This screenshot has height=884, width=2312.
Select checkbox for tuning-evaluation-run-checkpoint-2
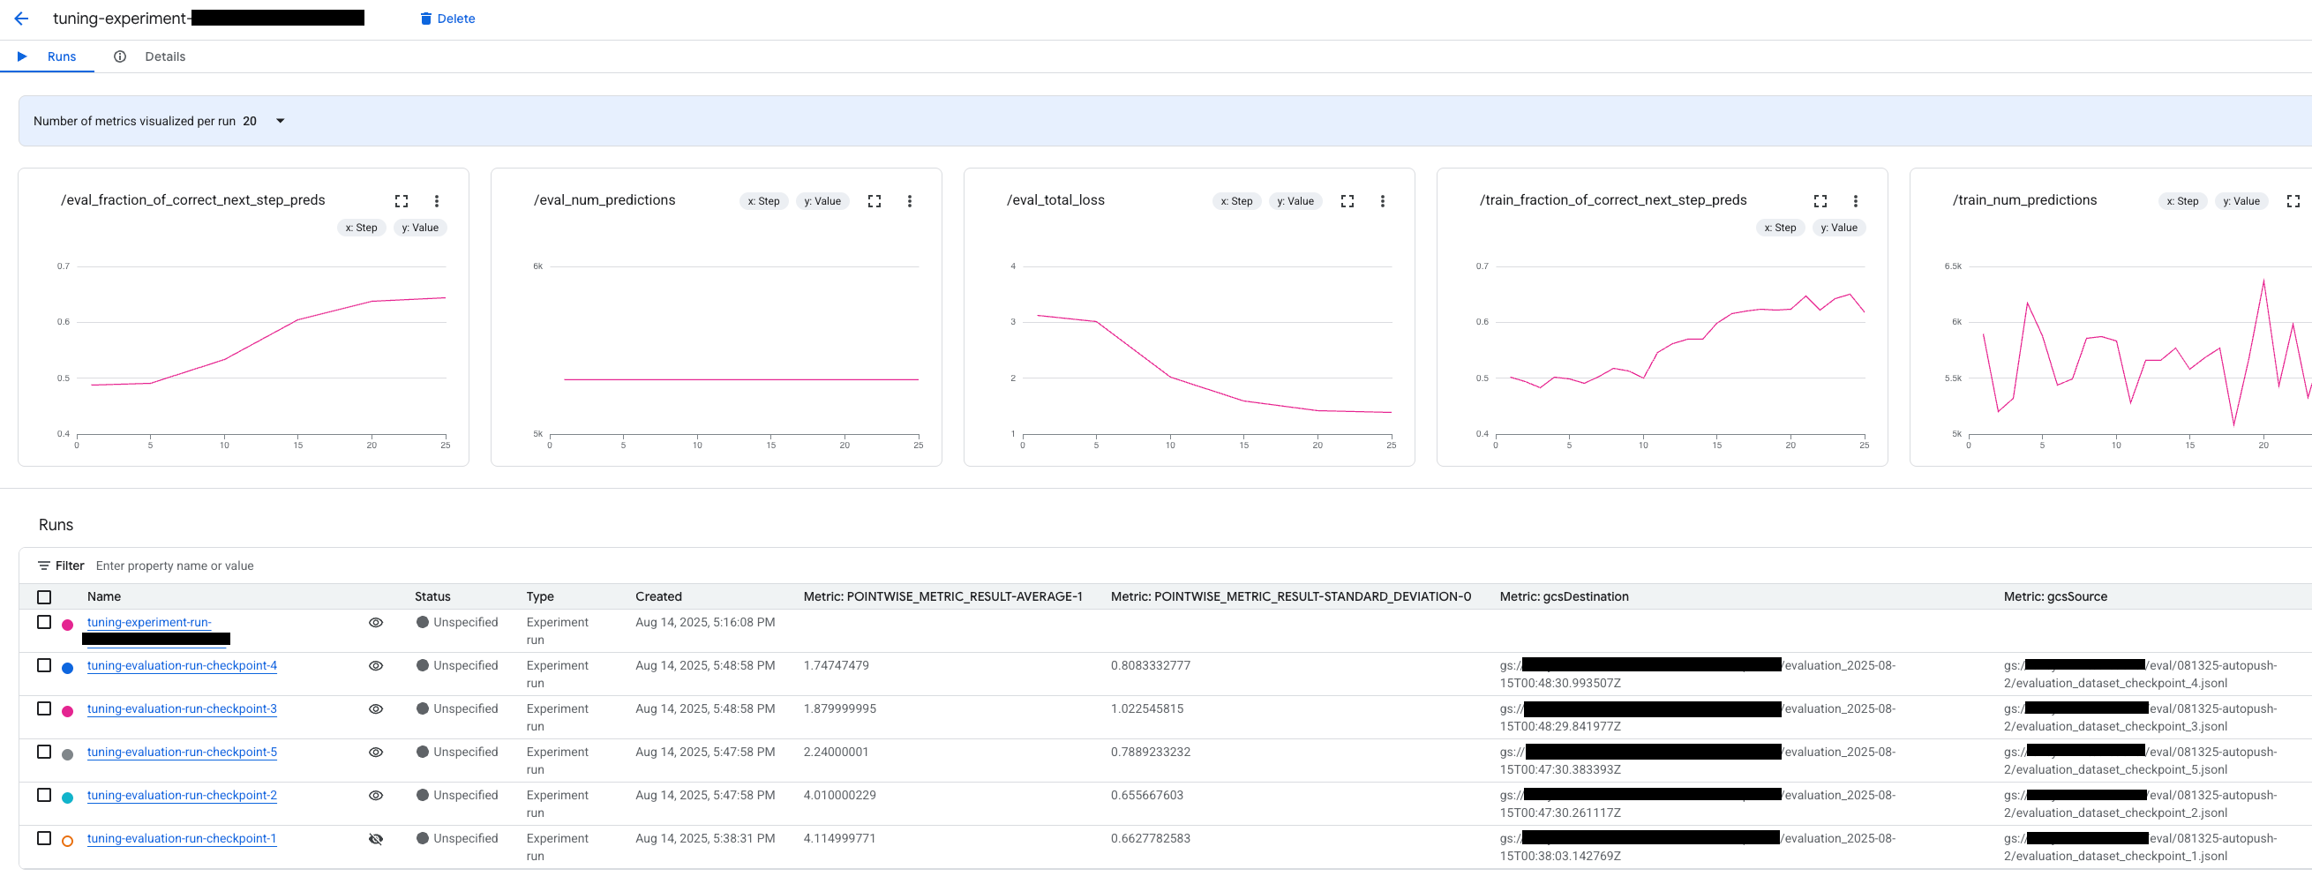point(44,795)
